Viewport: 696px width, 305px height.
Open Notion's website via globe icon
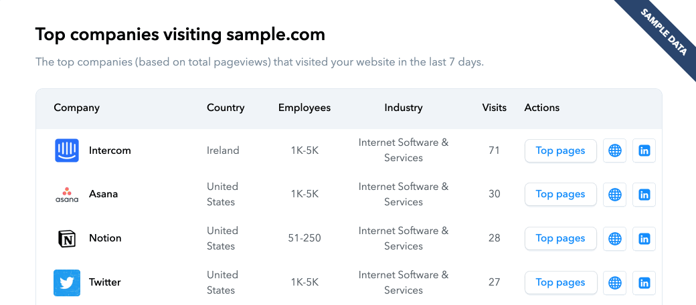click(x=615, y=239)
